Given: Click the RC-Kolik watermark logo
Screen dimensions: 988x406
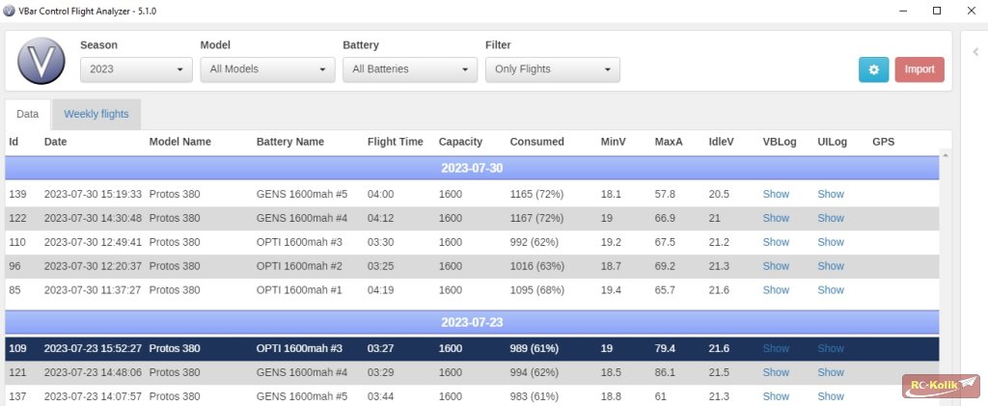Looking at the screenshot, I should (x=933, y=386).
